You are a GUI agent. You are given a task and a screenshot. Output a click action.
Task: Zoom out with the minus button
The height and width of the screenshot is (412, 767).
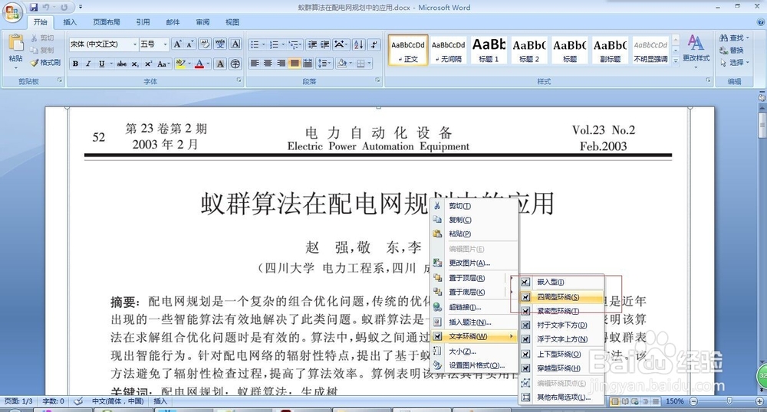coord(693,401)
